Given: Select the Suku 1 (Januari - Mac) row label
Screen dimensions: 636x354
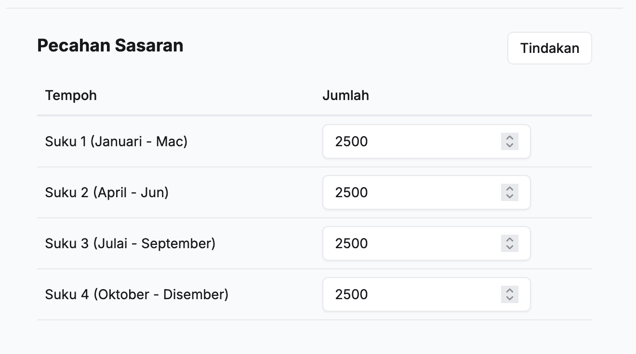Looking at the screenshot, I should [x=116, y=141].
